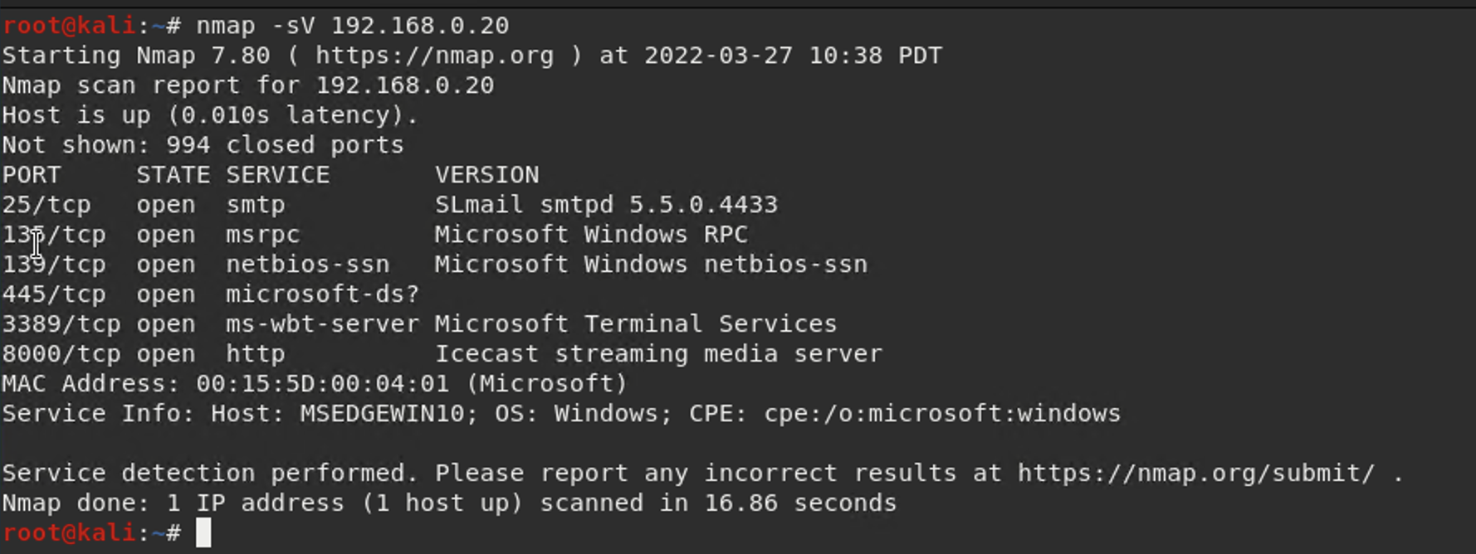Click the microsoft-ds? service name
Image resolution: width=1476 pixels, height=554 pixels.
[x=322, y=294]
